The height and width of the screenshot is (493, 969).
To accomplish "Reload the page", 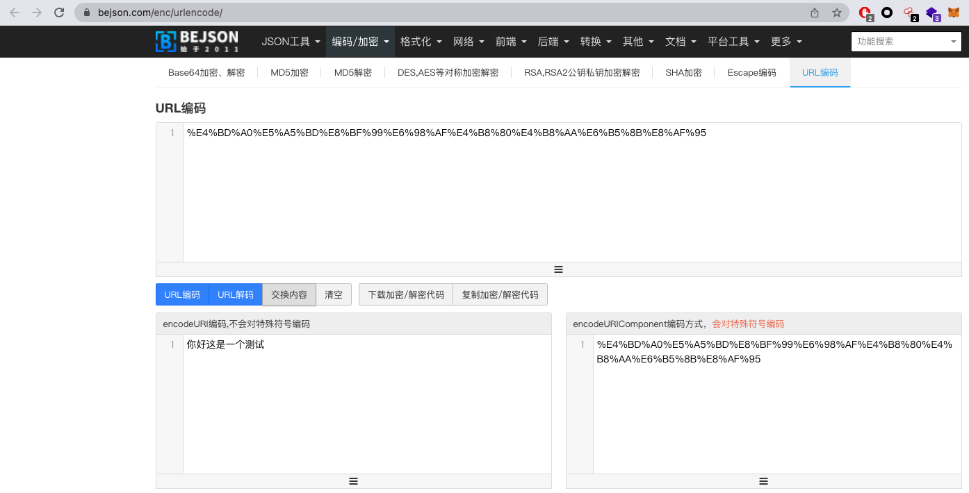I will (59, 12).
